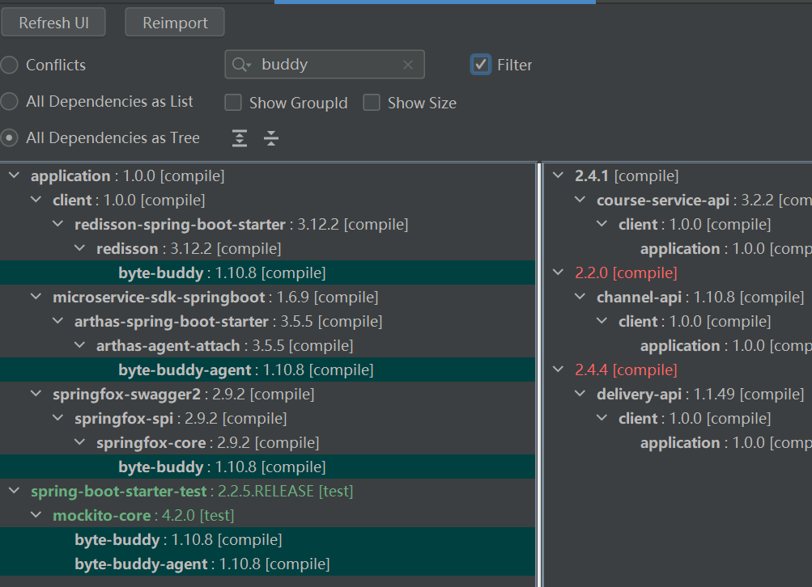
Task: Collapse springfox-swagger2 node chevron
Action: coord(36,394)
